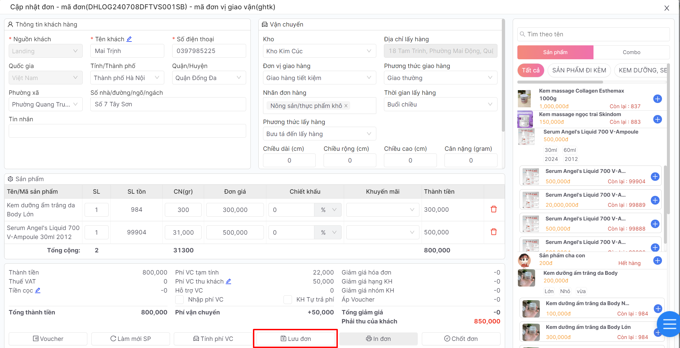
Task: Remove the Serum Angel's Liquid product row
Action: click(494, 232)
